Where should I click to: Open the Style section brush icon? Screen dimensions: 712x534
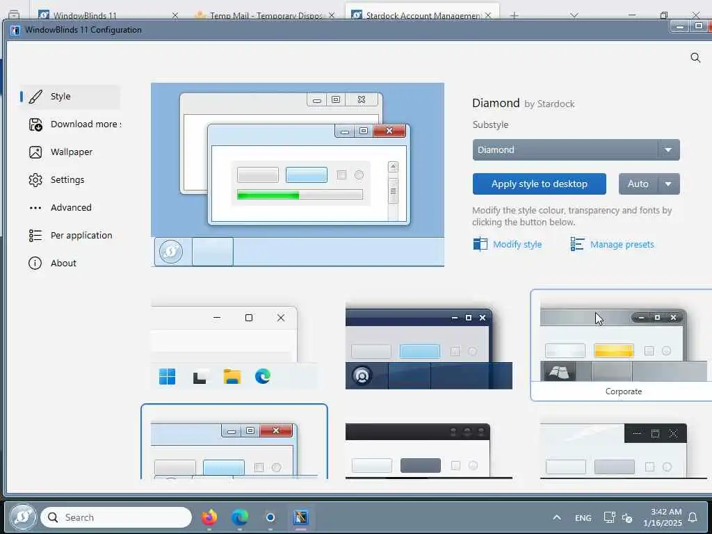tap(35, 96)
